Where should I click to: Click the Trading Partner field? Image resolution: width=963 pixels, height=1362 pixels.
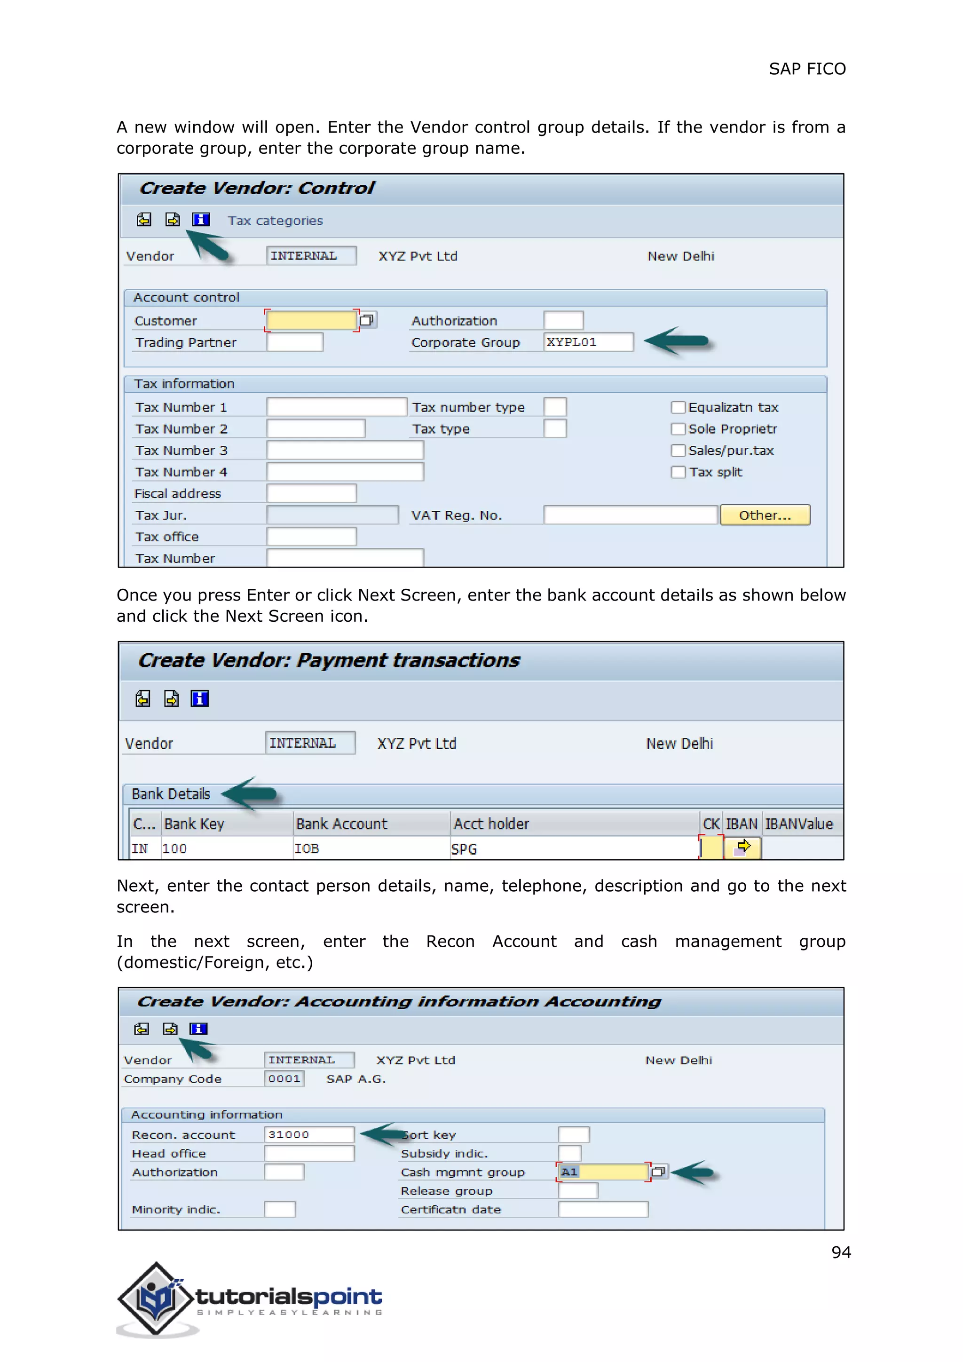[x=295, y=342]
